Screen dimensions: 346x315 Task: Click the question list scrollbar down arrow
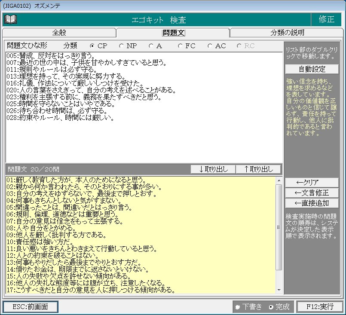[279, 290]
